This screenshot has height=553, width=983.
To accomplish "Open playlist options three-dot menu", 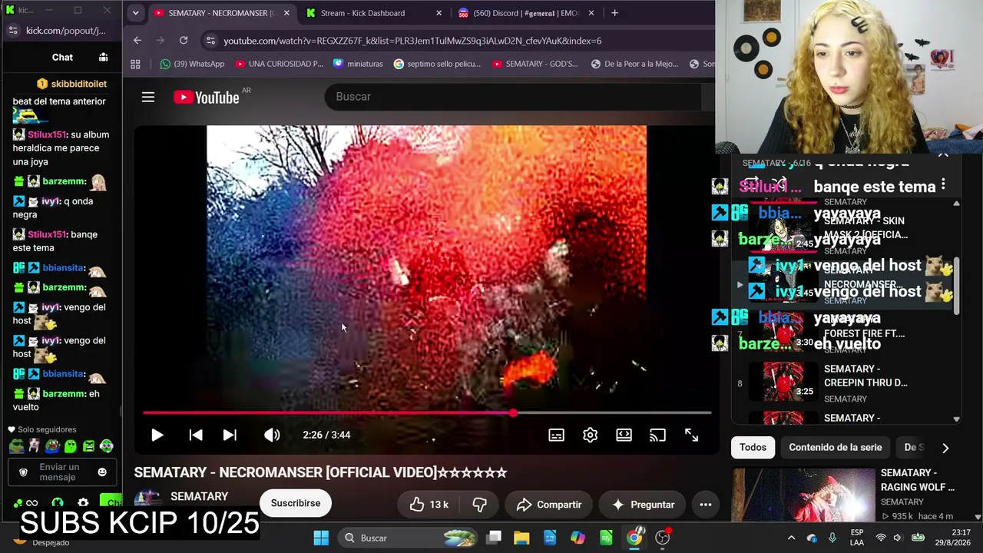I will (x=943, y=185).
